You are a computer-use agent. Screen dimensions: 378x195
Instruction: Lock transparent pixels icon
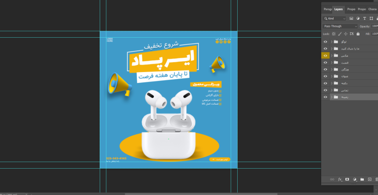tap(334, 34)
